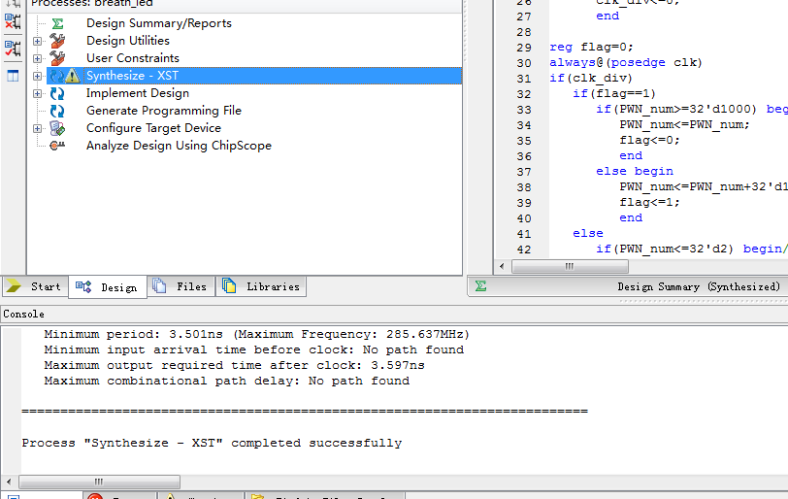
Task: Switch to the Files tab
Action: point(181,286)
